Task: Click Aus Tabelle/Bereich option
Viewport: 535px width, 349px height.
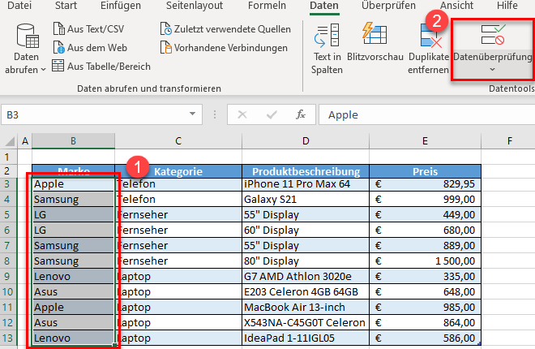Action: point(101,66)
